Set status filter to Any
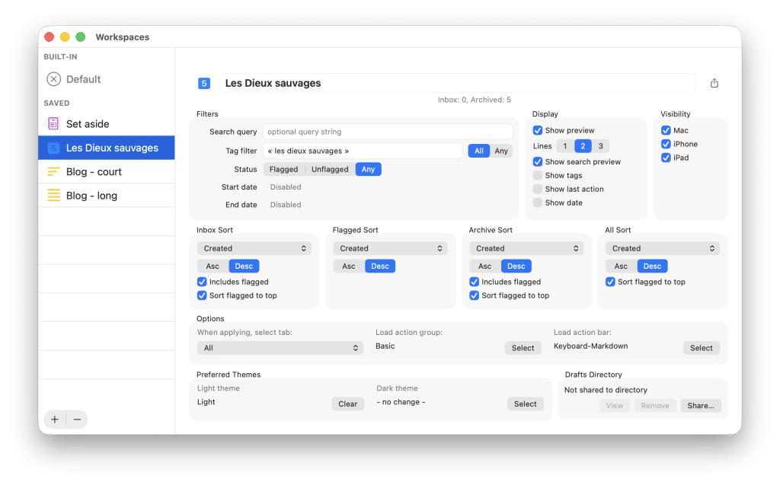Screen dimensions: 780x485 [x=368, y=169]
